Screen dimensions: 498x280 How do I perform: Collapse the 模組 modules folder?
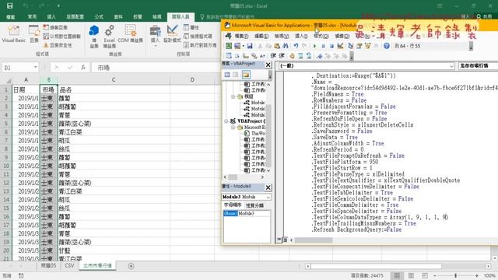(233, 96)
